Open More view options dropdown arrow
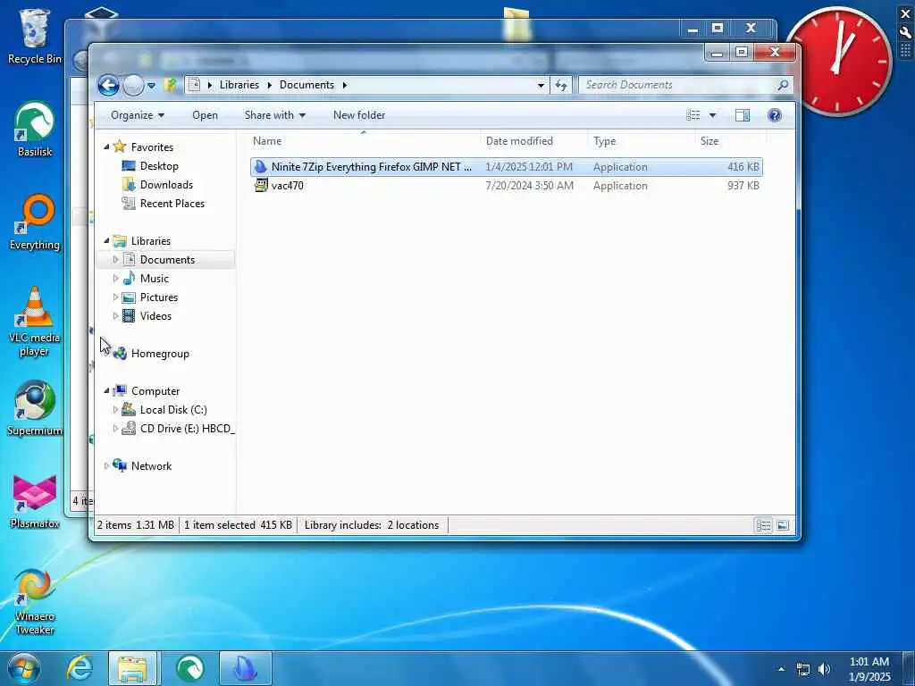The image size is (915, 686). coord(712,115)
